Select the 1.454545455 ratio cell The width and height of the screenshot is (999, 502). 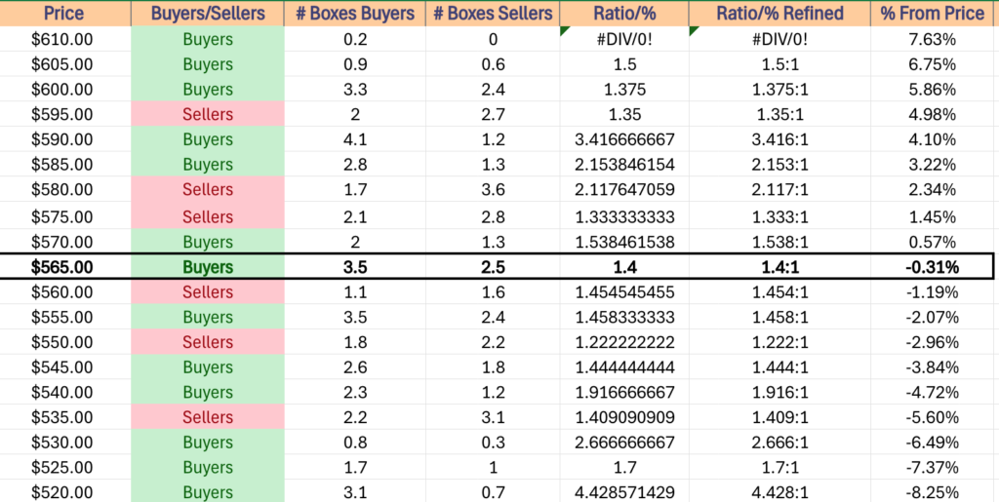click(x=624, y=292)
